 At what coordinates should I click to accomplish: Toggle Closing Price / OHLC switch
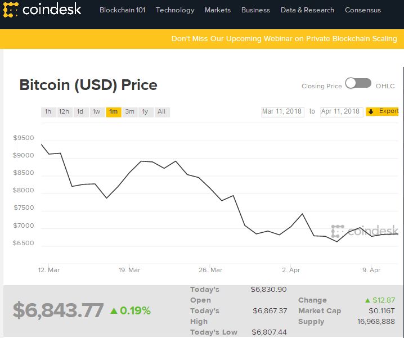click(358, 83)
